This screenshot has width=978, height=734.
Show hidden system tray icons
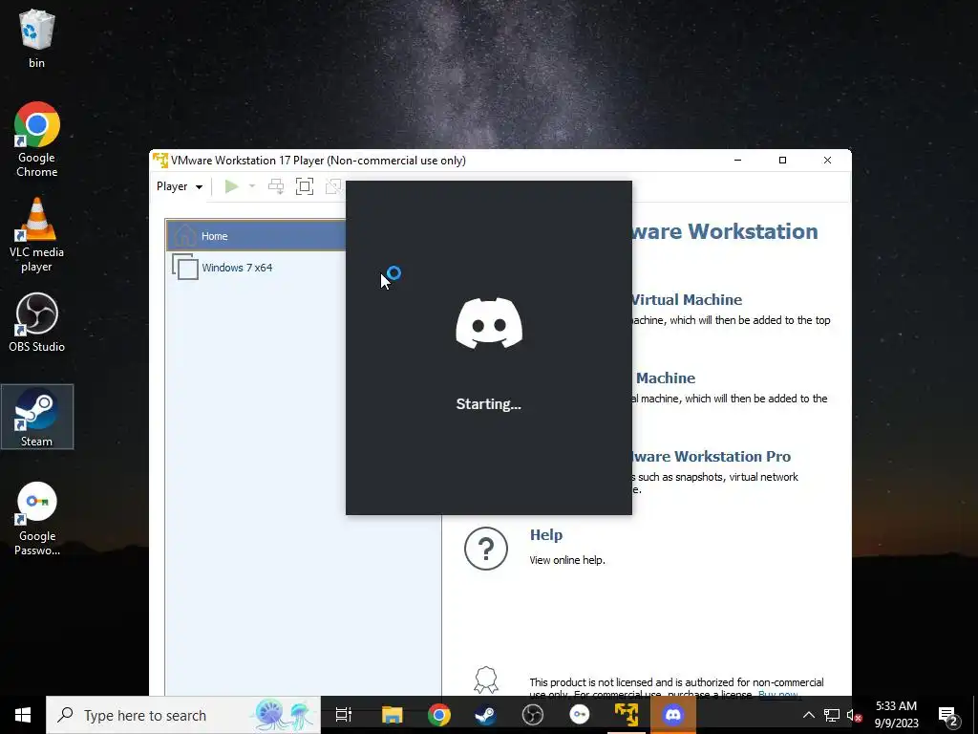tap(808, 715)
